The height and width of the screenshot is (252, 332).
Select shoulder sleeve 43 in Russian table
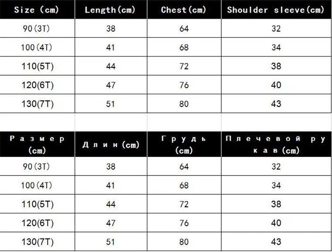pyautogui.click(x=276, y=242)
